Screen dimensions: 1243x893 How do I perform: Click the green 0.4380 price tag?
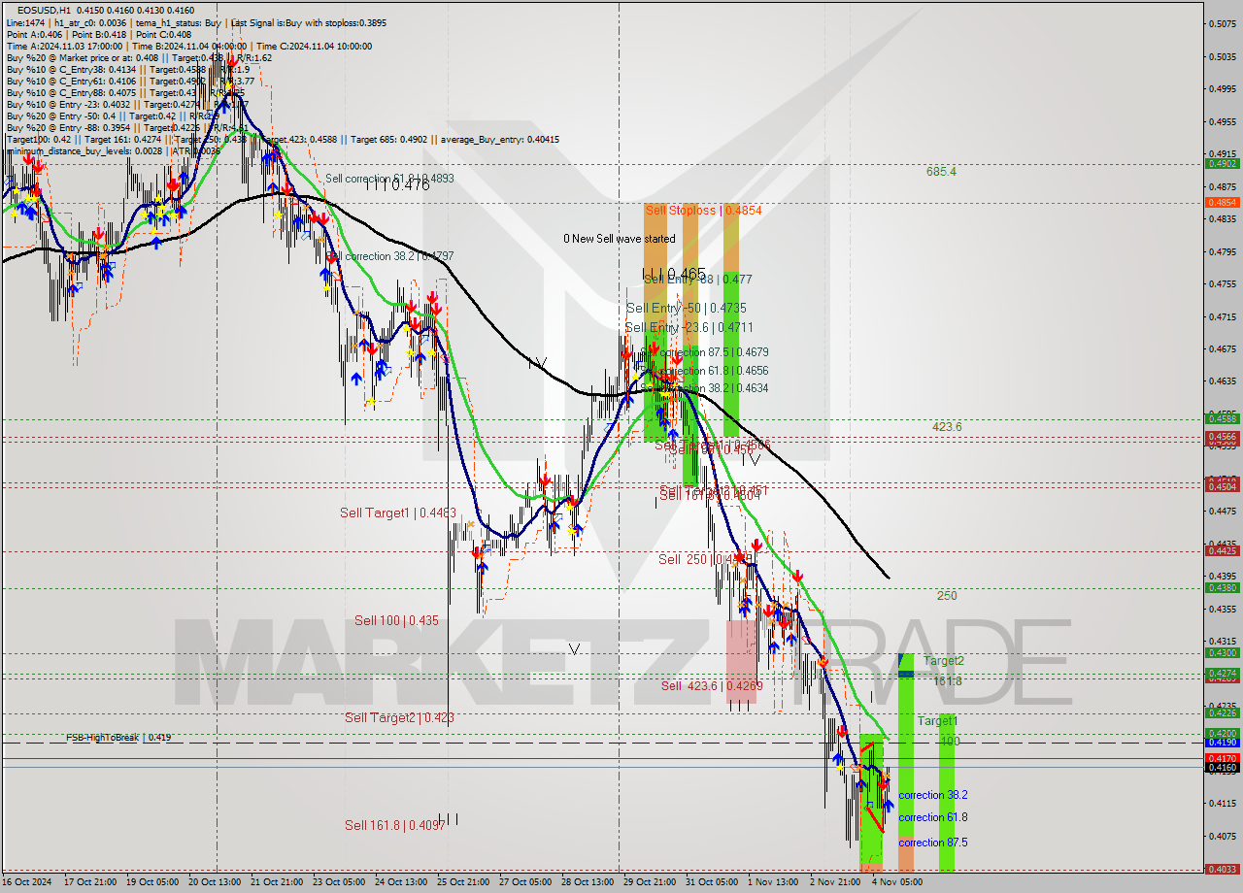click(x=1221, y=587)
